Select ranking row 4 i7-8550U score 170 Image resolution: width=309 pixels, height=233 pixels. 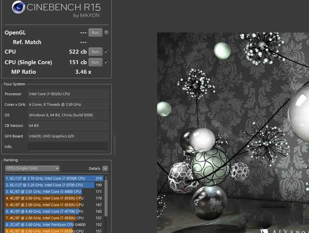(54, 198)
